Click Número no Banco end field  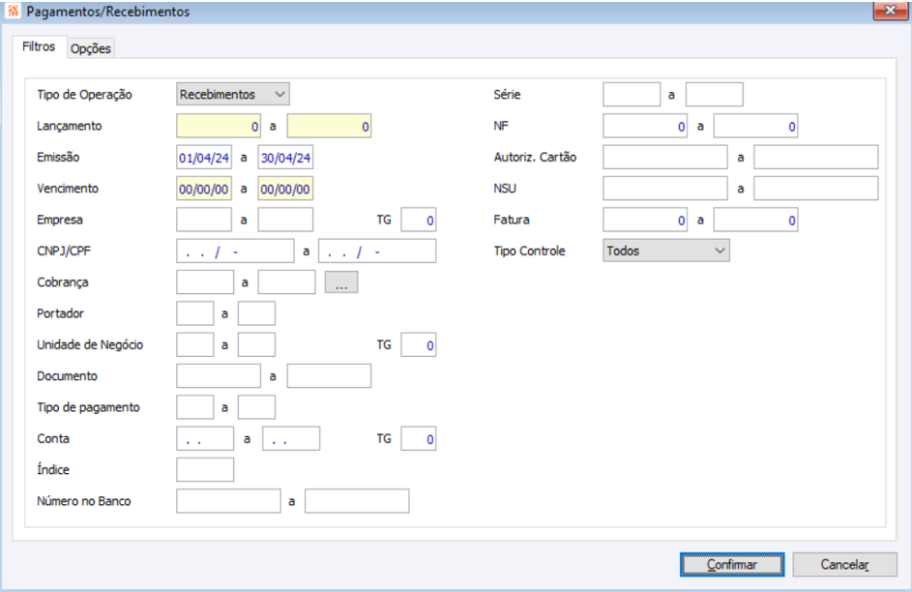tap(357, 501)
